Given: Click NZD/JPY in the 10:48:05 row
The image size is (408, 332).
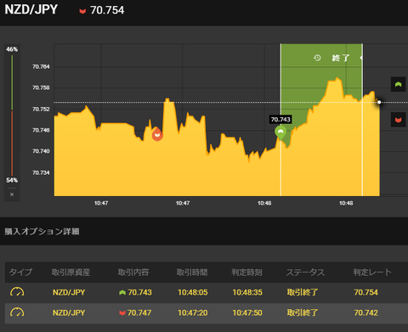Looking at the screenshot, I should click(69, 292).
